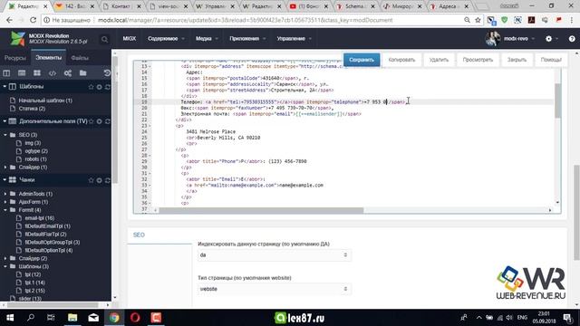Viewport: 580px width, 326px height.
Task: Open Opera from the taskbar
Action: click(x=135, y=318)
